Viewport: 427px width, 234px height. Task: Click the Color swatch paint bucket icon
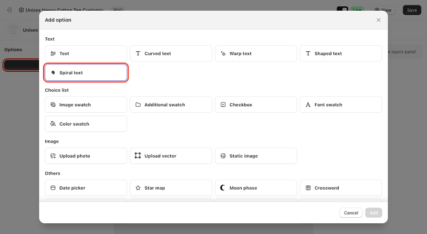click(x=53, y=124)
